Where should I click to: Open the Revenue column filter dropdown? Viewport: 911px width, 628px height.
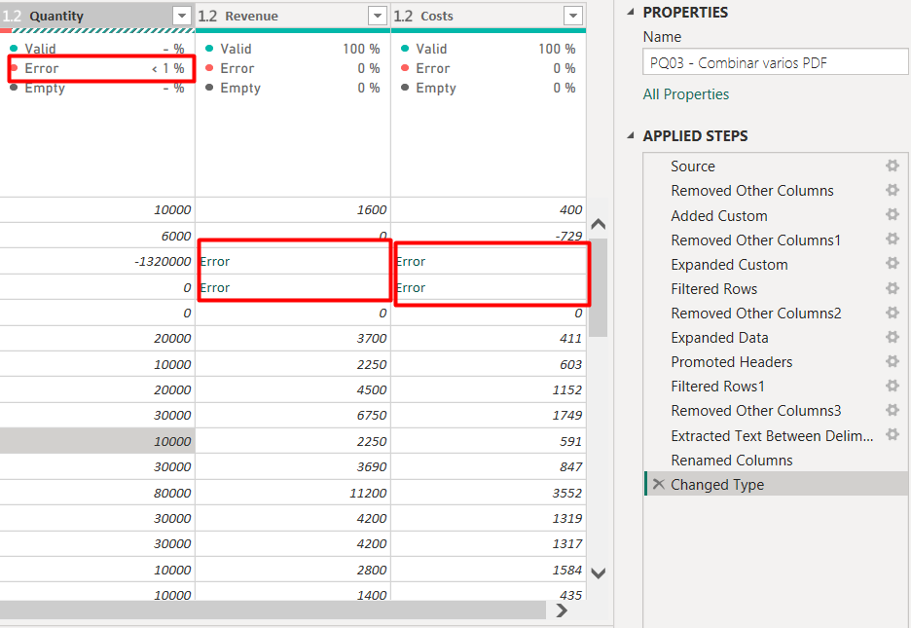[x=378, y=16]
